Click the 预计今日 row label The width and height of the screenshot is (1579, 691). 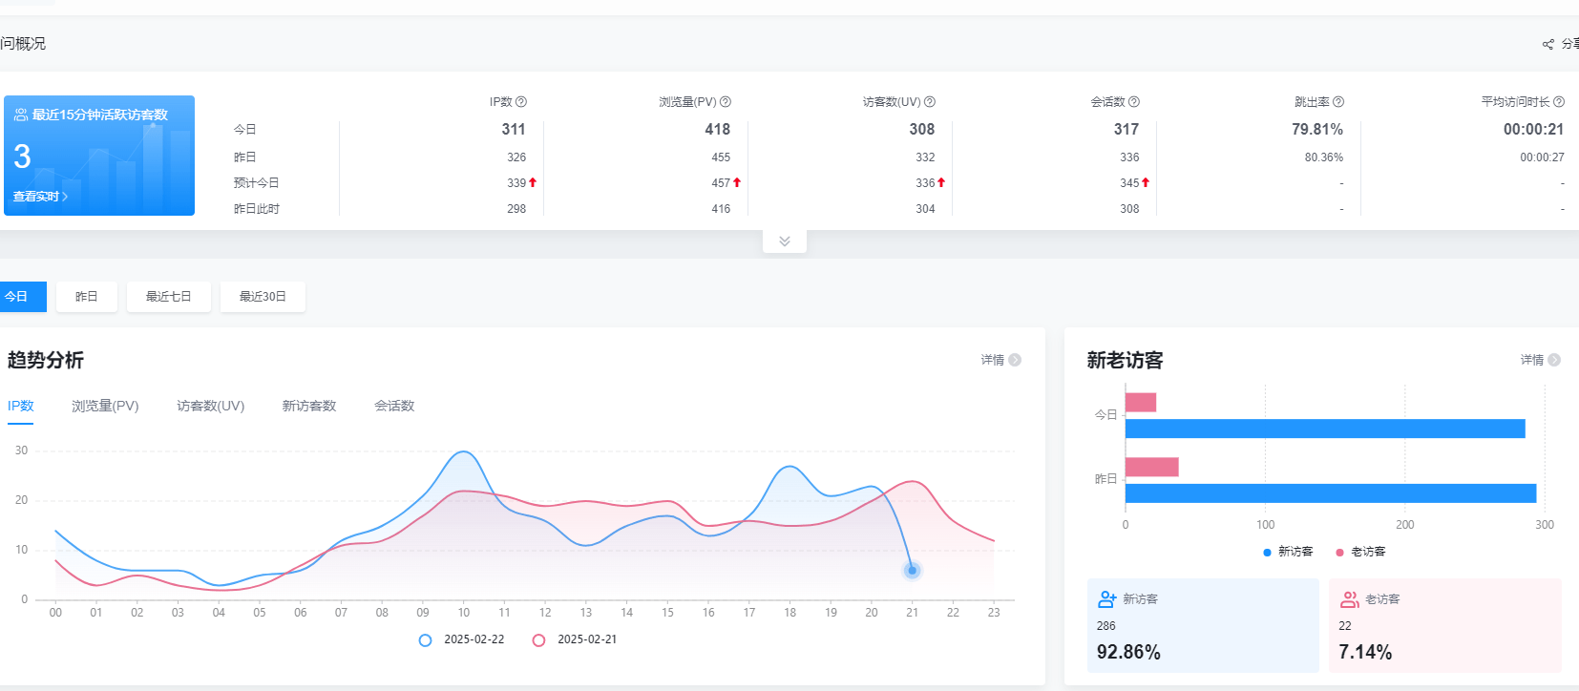click(x=257, y=183)
